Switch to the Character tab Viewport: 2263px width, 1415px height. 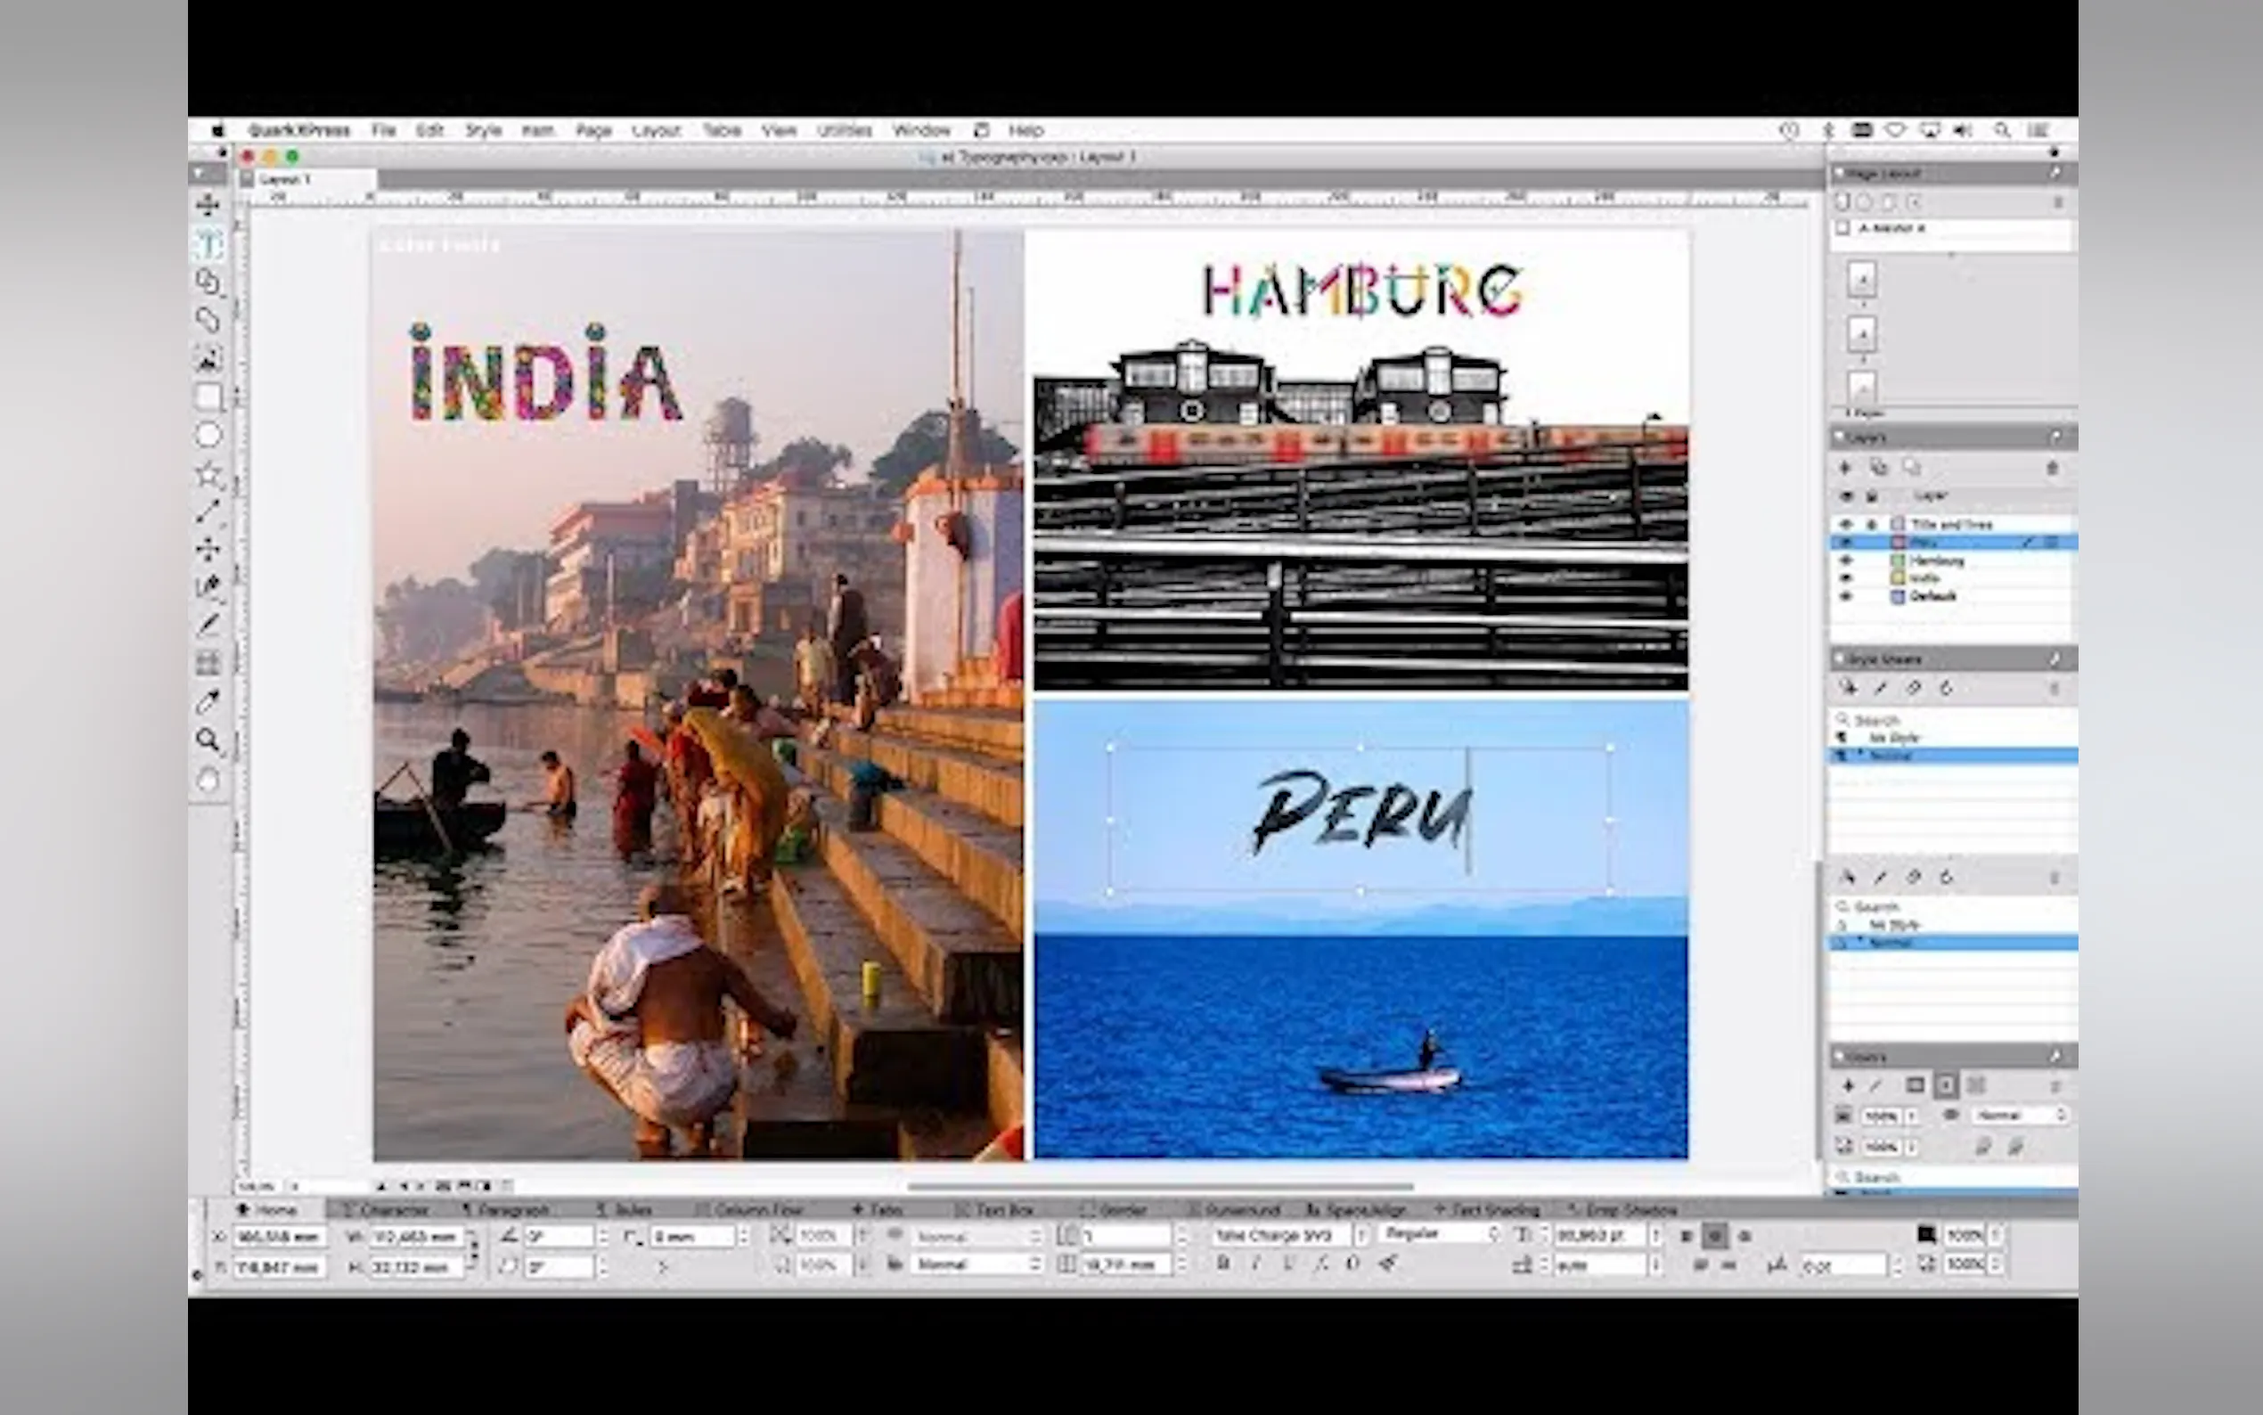[x=386, y=1209]
